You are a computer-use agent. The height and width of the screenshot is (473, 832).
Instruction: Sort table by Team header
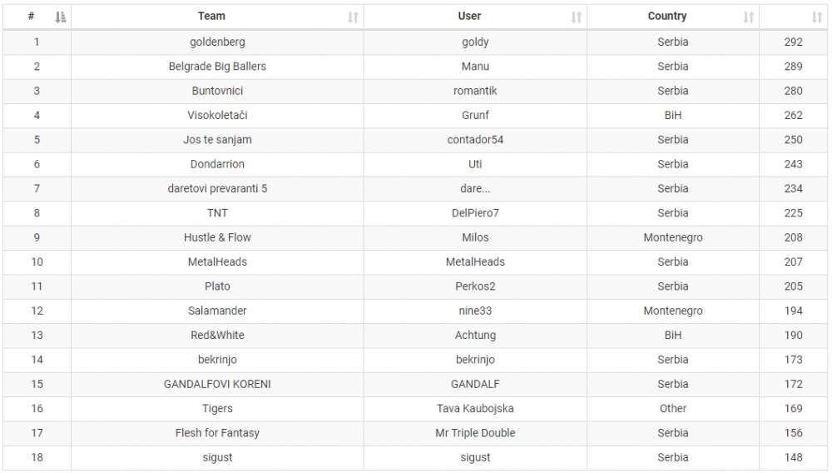coord(211,16)
